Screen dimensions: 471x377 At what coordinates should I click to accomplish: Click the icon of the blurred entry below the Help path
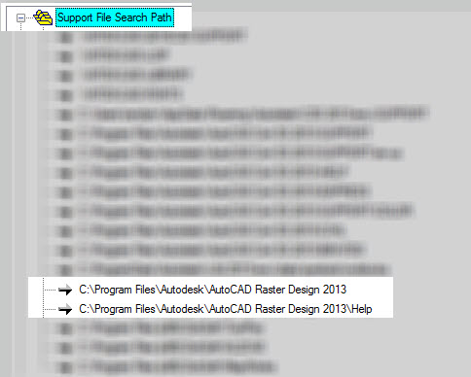click(x=66, y=328)
